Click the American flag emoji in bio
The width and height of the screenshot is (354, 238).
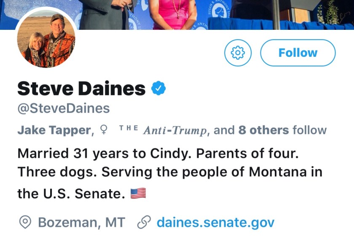point(138,193)
